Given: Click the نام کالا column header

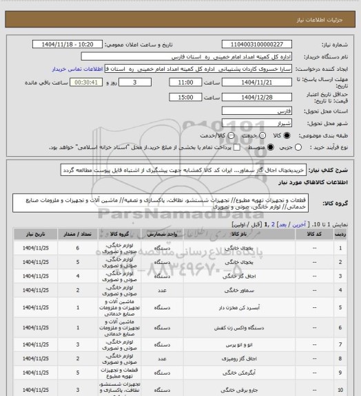Looking at the screenshot, I should [239, 234].
